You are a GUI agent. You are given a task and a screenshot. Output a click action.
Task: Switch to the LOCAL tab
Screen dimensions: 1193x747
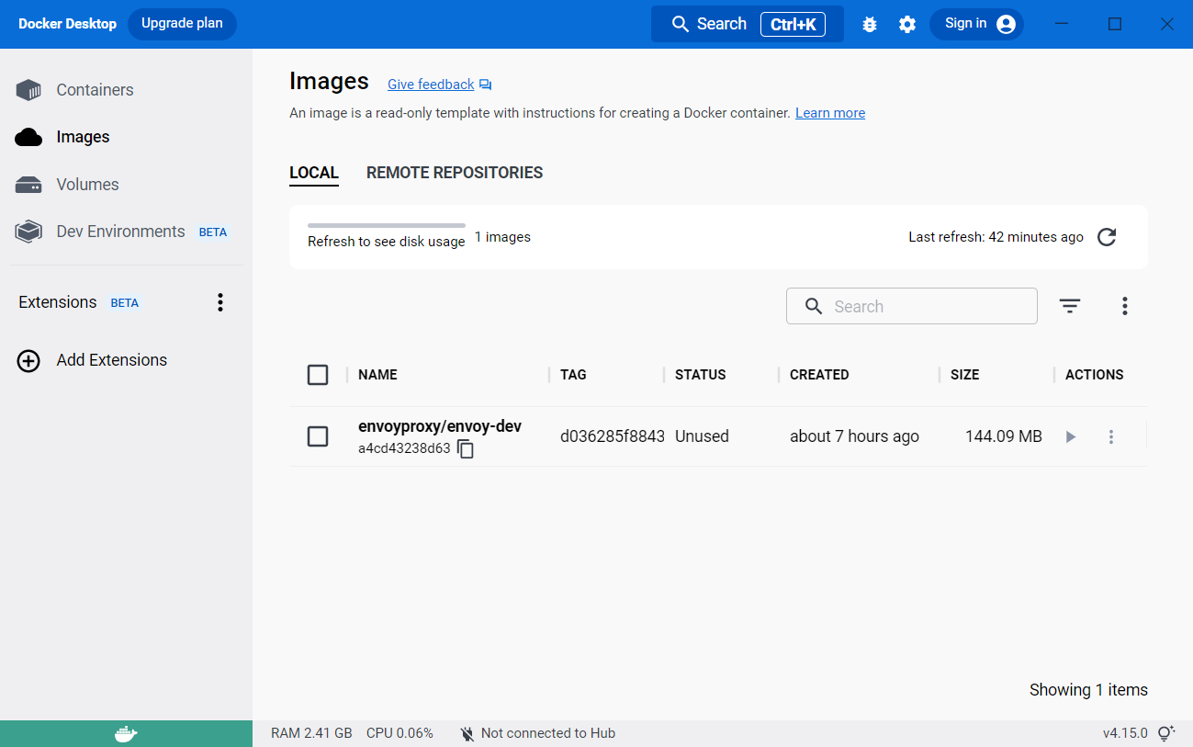tap(314, 173)
